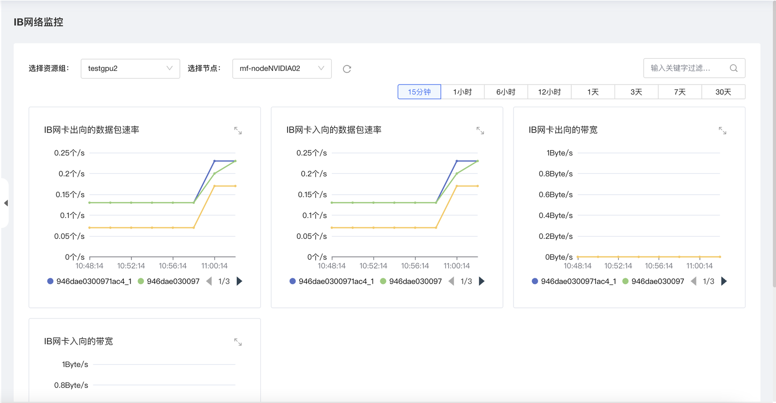Click the green 946dae030097 legend dot in 出向带宽

626,281
